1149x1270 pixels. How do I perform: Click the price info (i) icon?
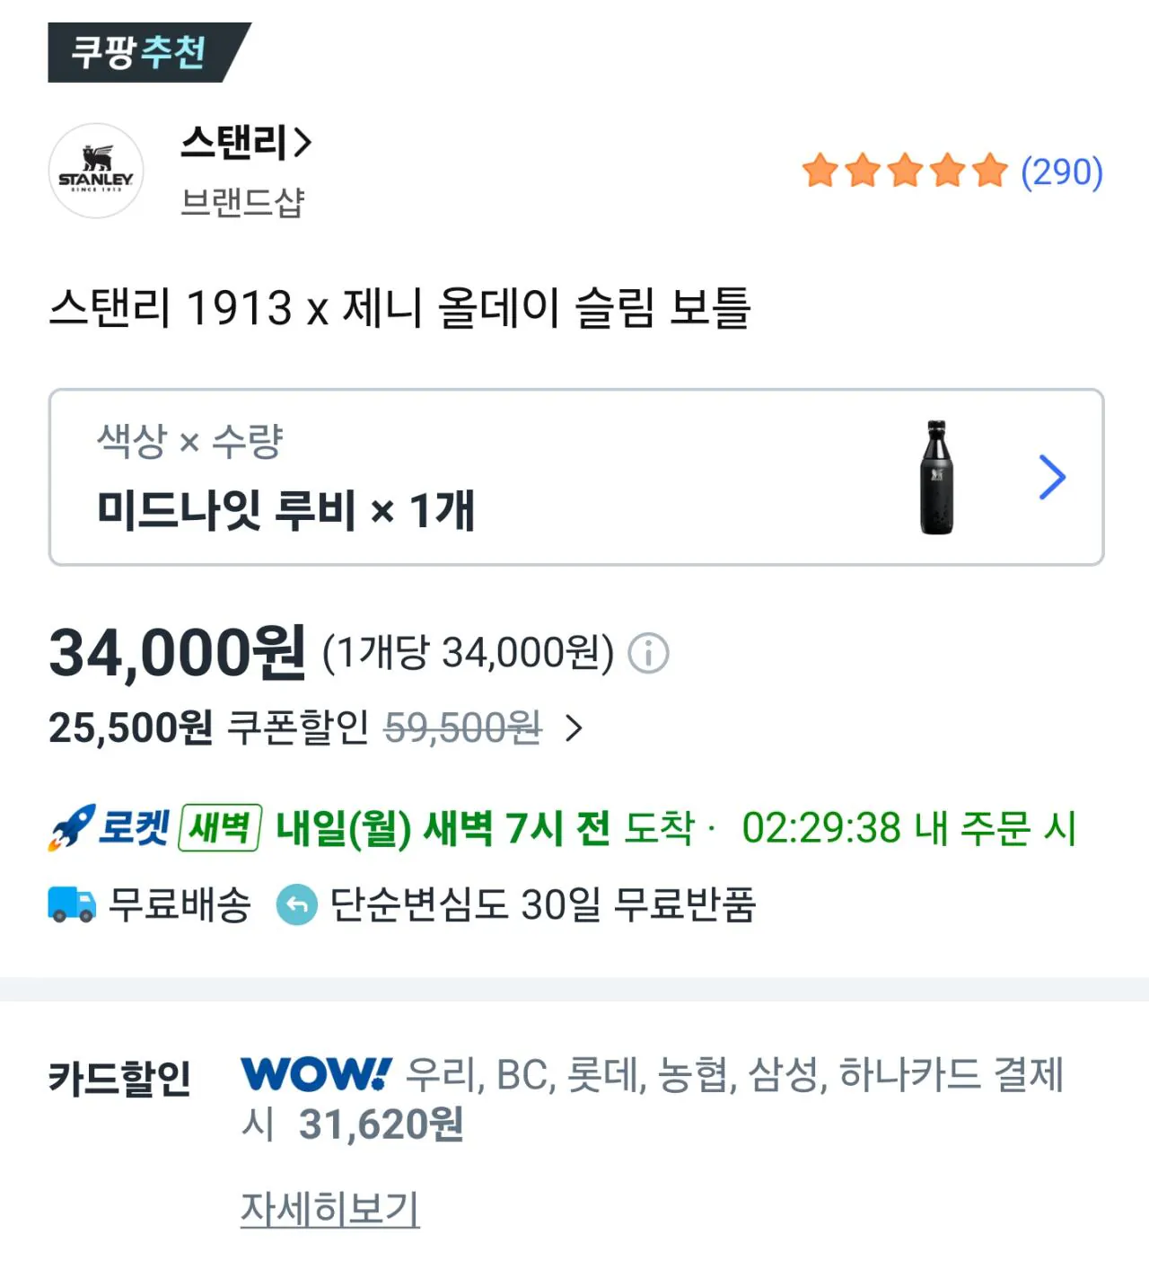click(x=648, y=654)
